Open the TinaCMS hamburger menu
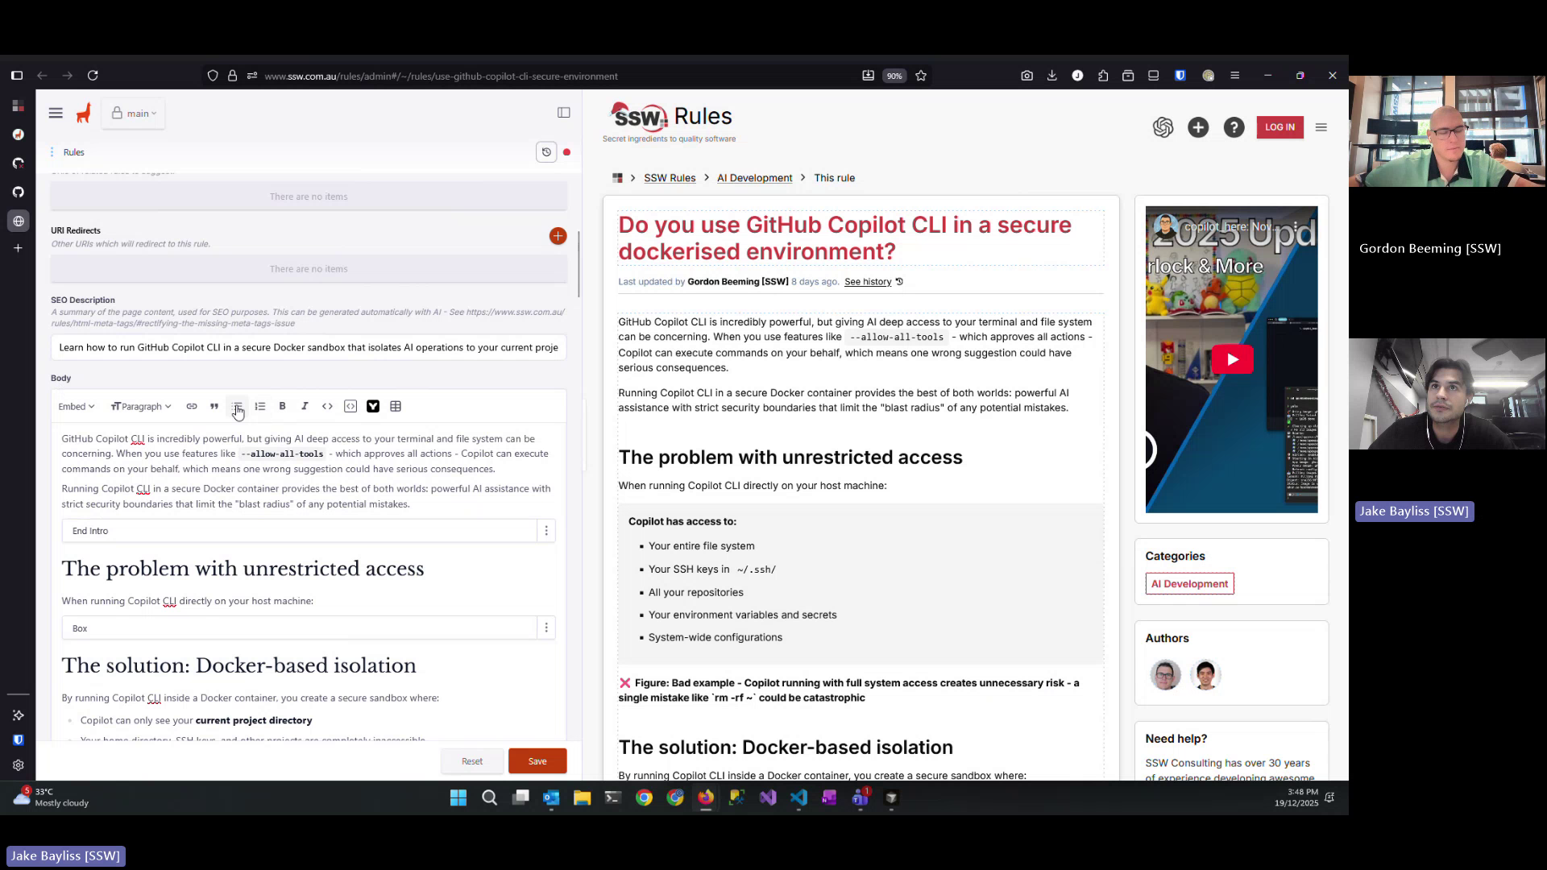 pos(56,114)
